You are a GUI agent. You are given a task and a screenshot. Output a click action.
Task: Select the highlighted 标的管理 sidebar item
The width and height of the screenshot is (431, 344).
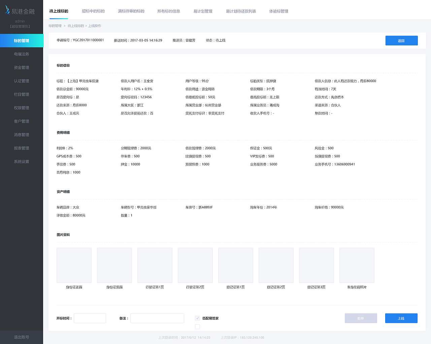[x=22, y=41]
